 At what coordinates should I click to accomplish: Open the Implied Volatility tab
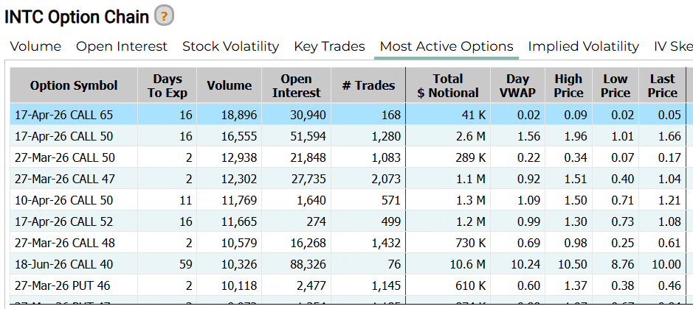(583, 46)
